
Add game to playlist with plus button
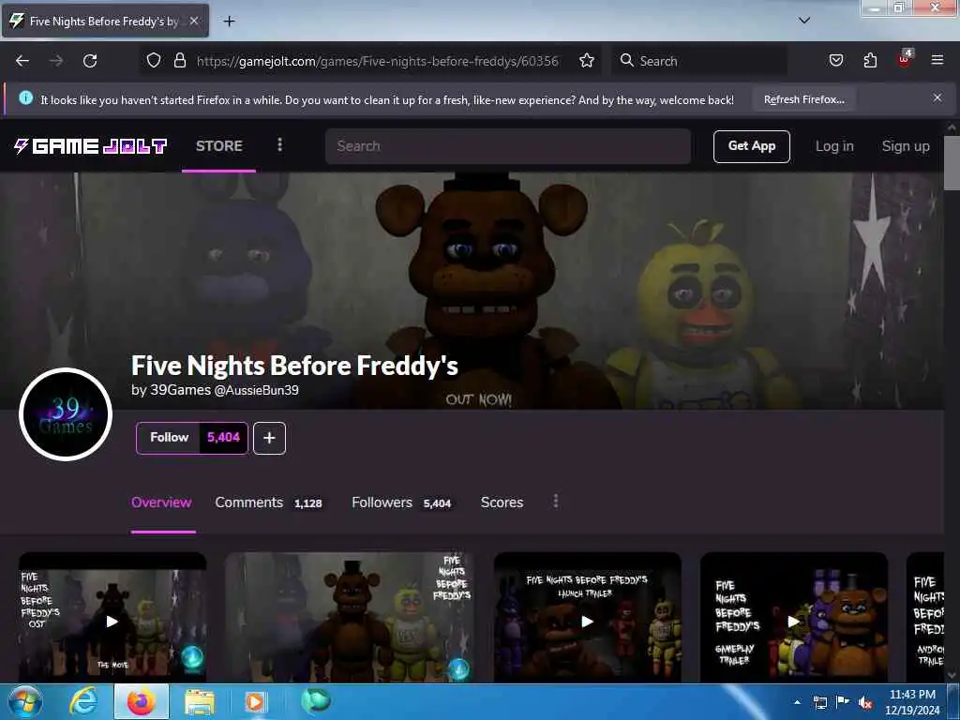[x=269, y=438]
